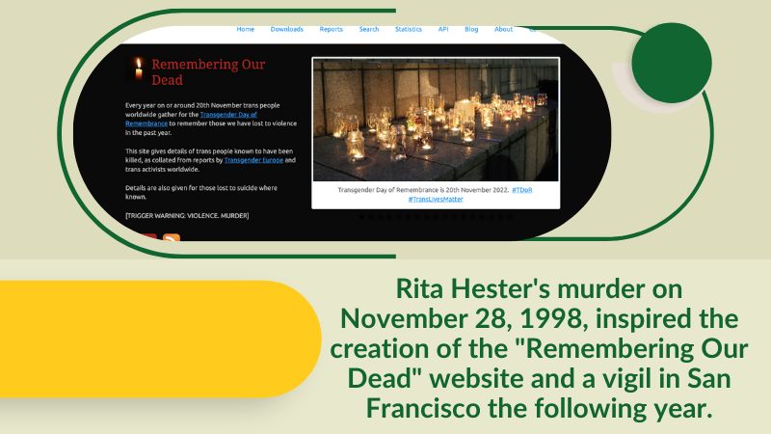Open the About page
Viewport: 771px width, 434px height.
[x=503, y=29]
